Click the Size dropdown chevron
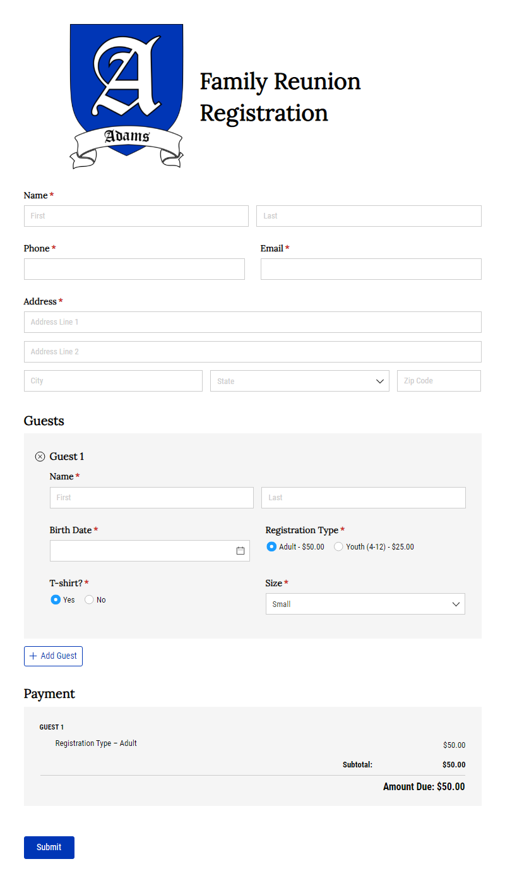Viewport: 505px width, 883px height. tap(456, 604)
